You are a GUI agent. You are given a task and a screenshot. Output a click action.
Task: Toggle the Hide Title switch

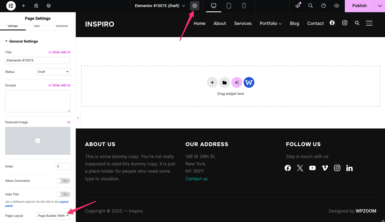pyautogui.click(x=63, y=194)
